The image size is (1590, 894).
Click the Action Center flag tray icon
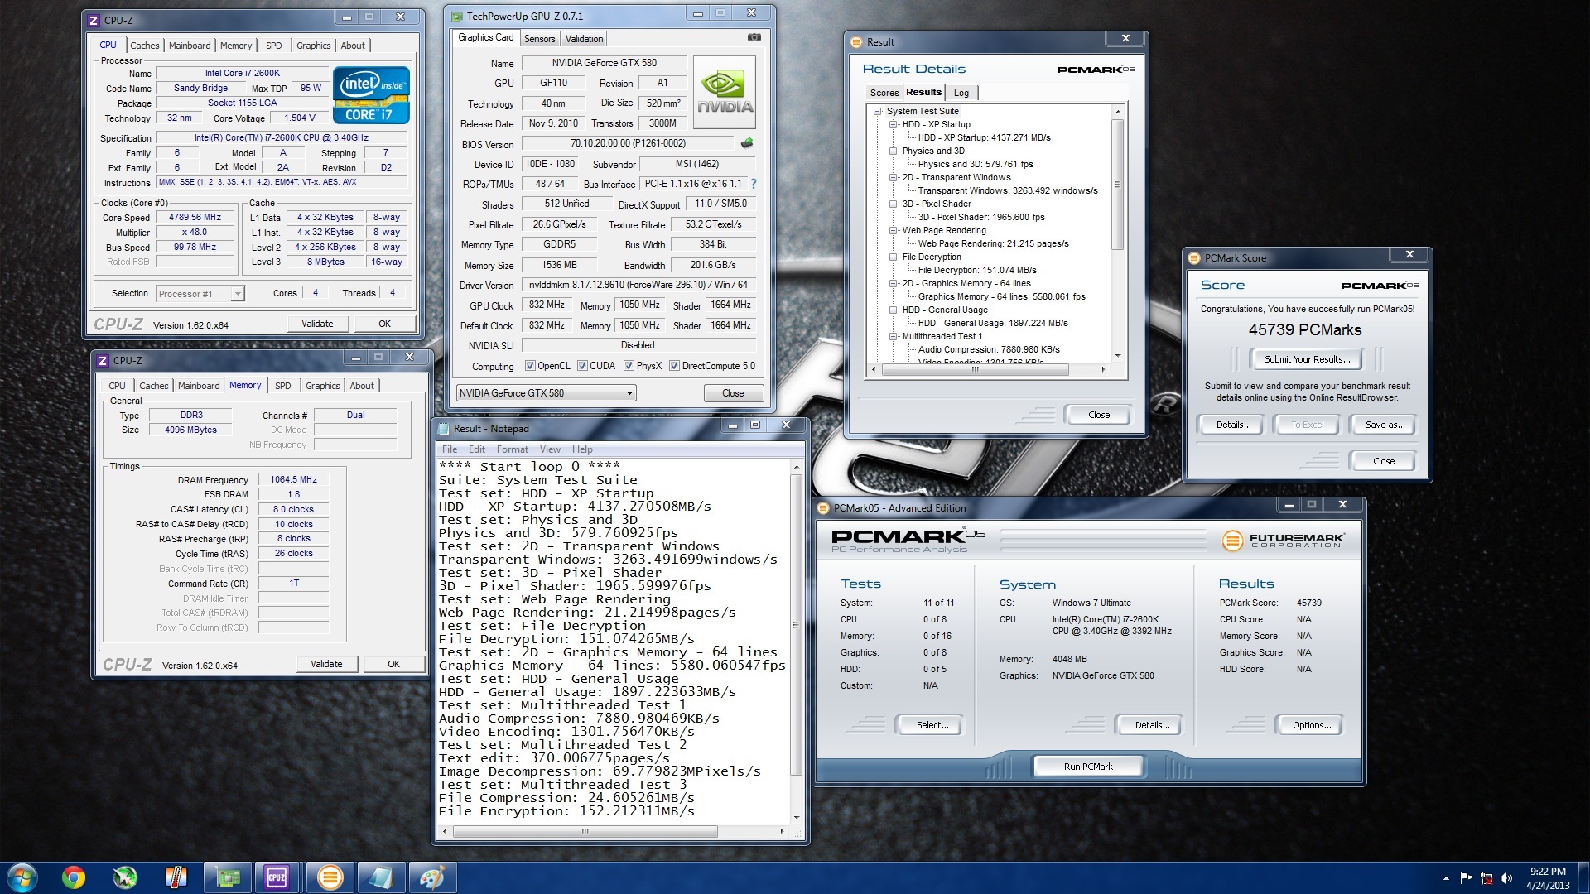tap(1466, 878)
